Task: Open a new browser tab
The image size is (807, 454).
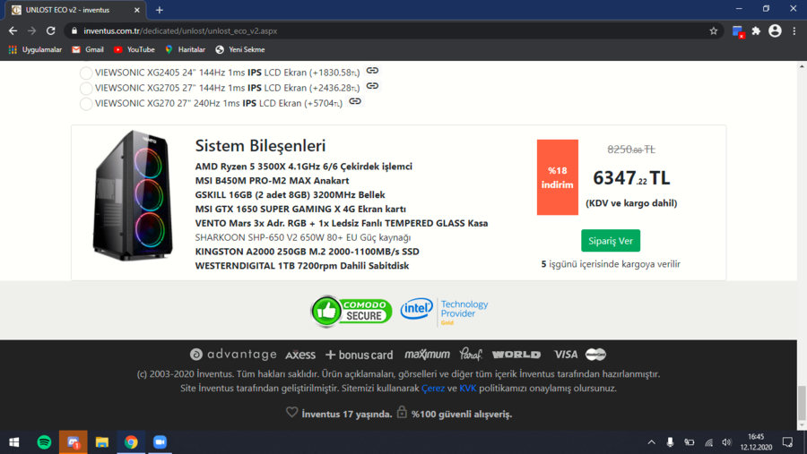Action: pyautogui.click(x=160, y=10)
